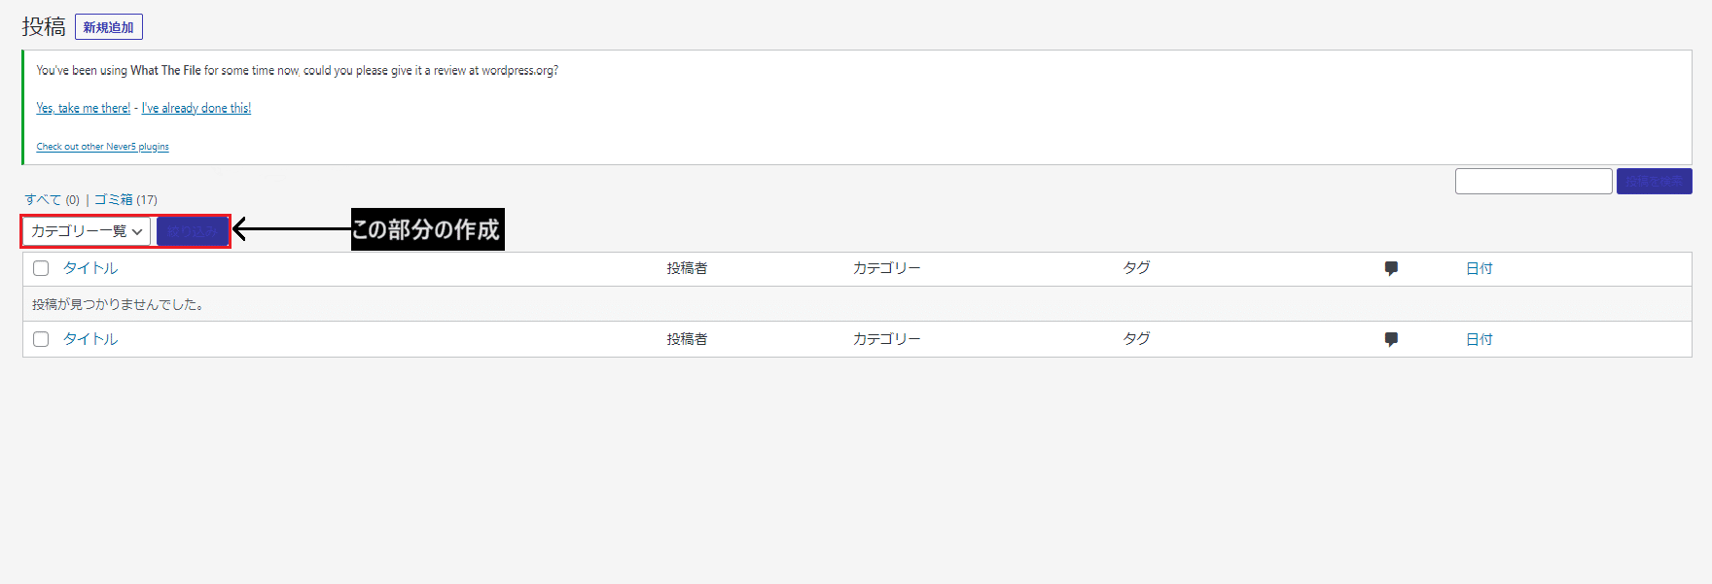
Task: Click the black この部分の作成 annotation label
Action: coord(427,229)
